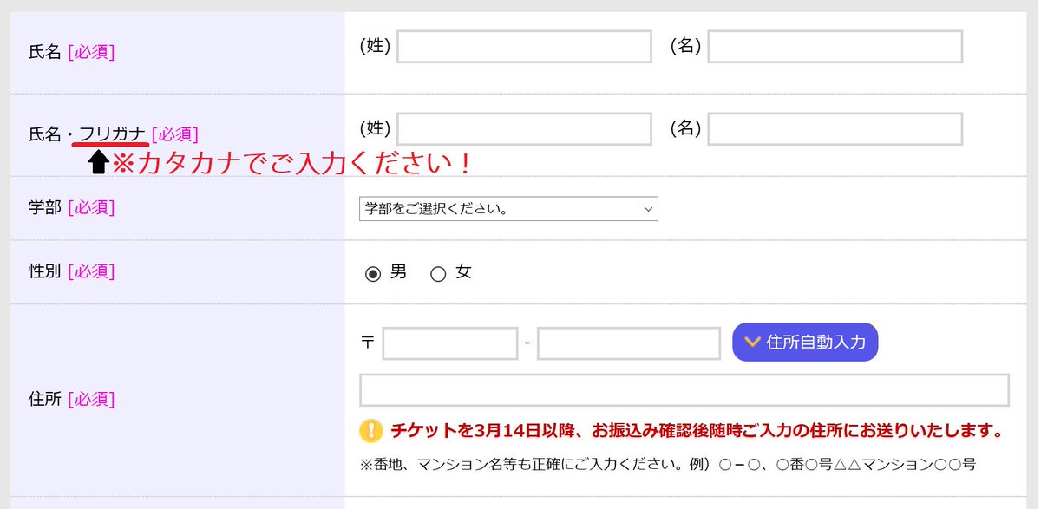Viewport: 1041px width, 509px height.
Task: Click the red-underlined フリガナ text
Action: tap(113, 132)
